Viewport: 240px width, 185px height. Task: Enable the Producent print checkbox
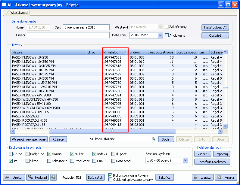click(x=72, y=161)
